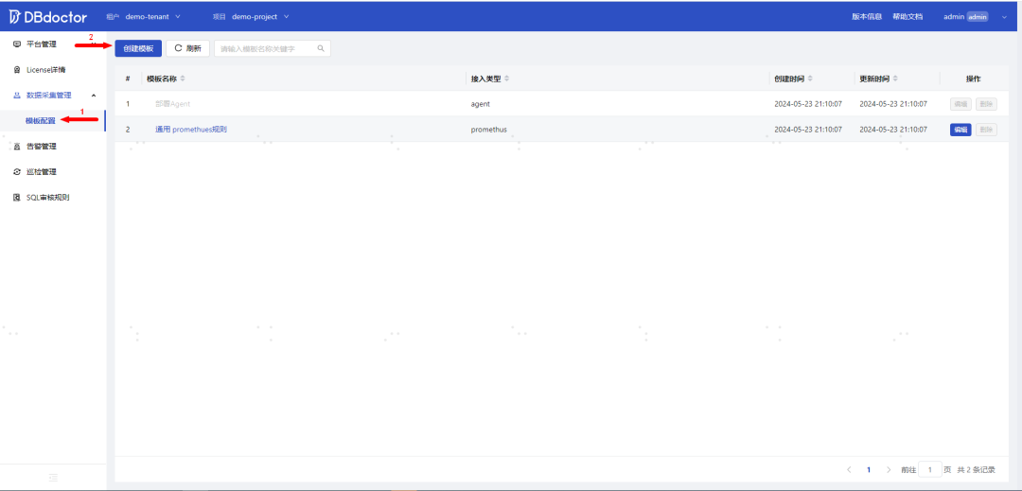Sort by 创建时间 using its sort arrows
The height and width of the screenshot is (491, 1022).
(810, 79)
